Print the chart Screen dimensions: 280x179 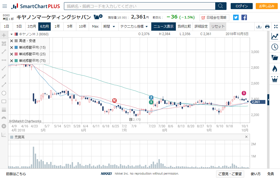(x=267, y=27)
